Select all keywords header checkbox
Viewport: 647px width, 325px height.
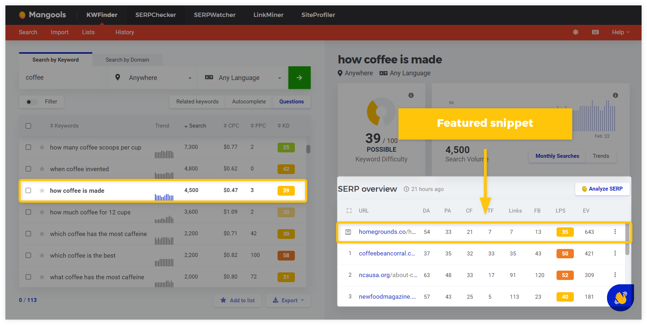pyautogui.click(x=28, y=126)
